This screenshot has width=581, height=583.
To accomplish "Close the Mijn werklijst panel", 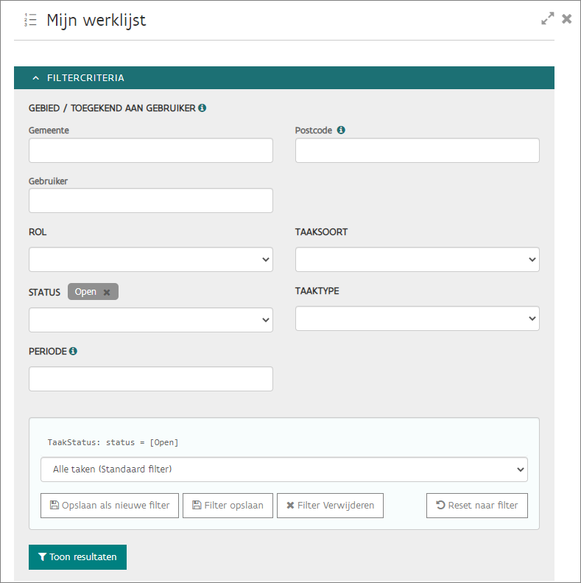I will (566, 19).
